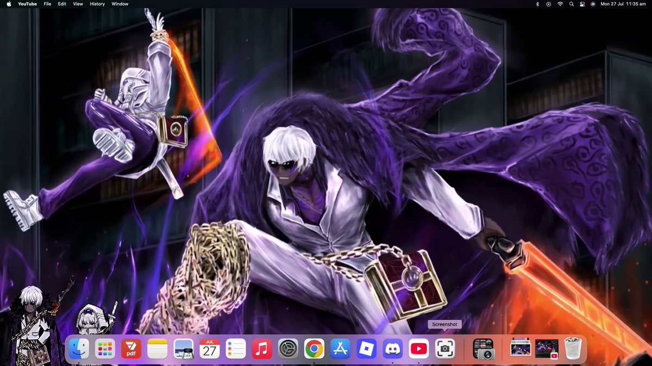Open the YouTube app menu
This screenshot has height=366, width=652.
point(28,4)
